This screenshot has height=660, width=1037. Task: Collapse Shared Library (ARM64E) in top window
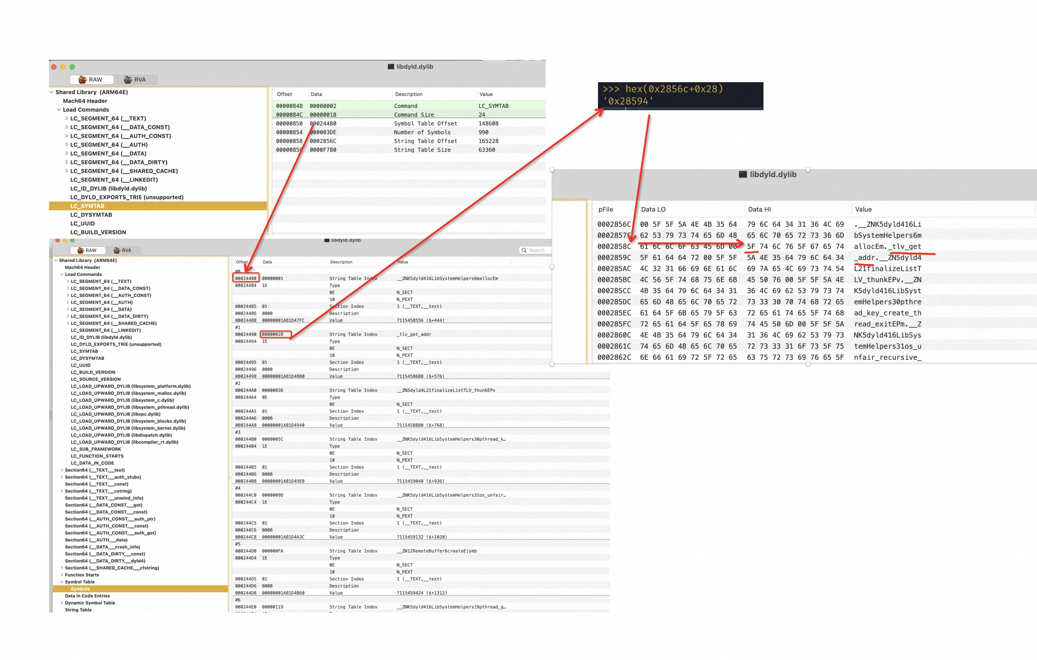52,92
